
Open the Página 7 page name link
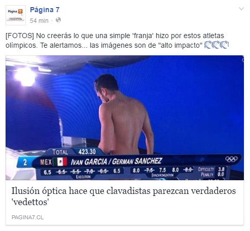click(45, 10)
